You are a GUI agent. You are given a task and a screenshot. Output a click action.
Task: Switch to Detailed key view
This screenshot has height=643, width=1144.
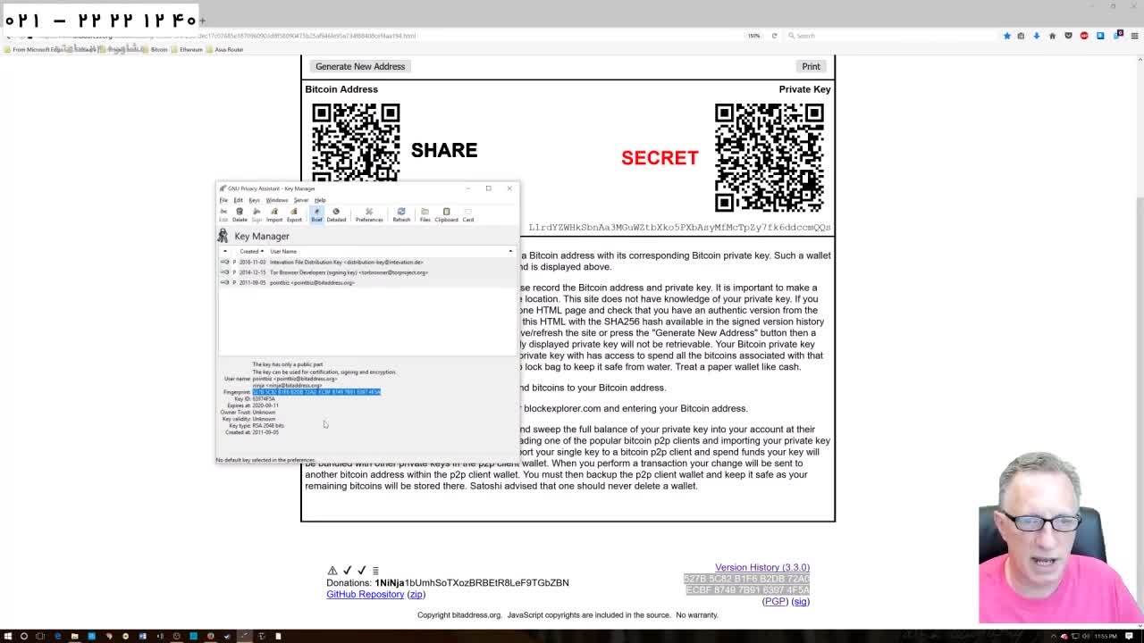click(x=336, y=214)
